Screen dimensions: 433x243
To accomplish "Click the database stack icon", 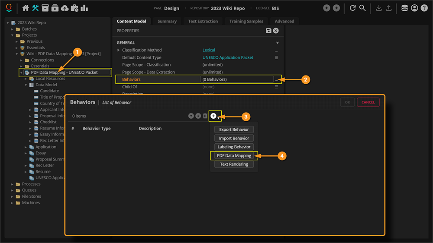I will point(404,8).
